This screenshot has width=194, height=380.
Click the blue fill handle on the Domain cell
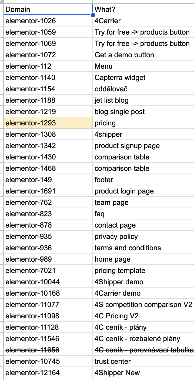[93, 15]
